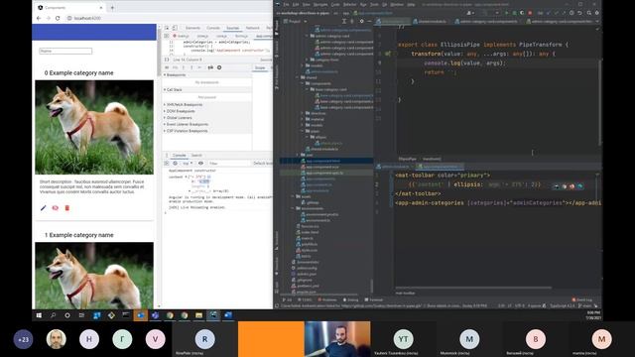The height and width of the screenshot is (357, 635).
Task: Click the red Stop button in the IDE toolbar
Action: click(x=530, y=13)
